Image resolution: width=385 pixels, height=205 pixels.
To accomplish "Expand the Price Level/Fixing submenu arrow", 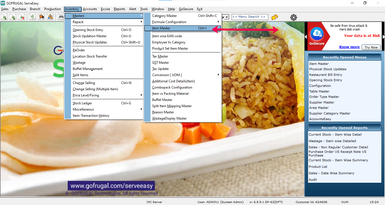I will (x=141, y=95).
